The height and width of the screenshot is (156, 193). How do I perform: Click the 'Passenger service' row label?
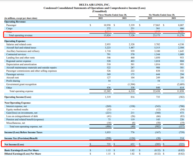(15, 74)
